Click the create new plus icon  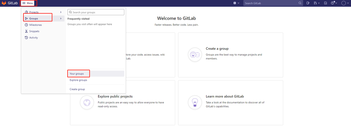click(235, 3)
